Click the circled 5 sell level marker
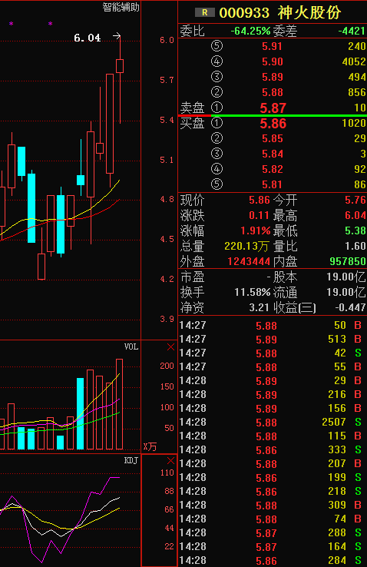The height and width of the screenshot is (567, 367). pyautogui.click(x=217, y=46)
